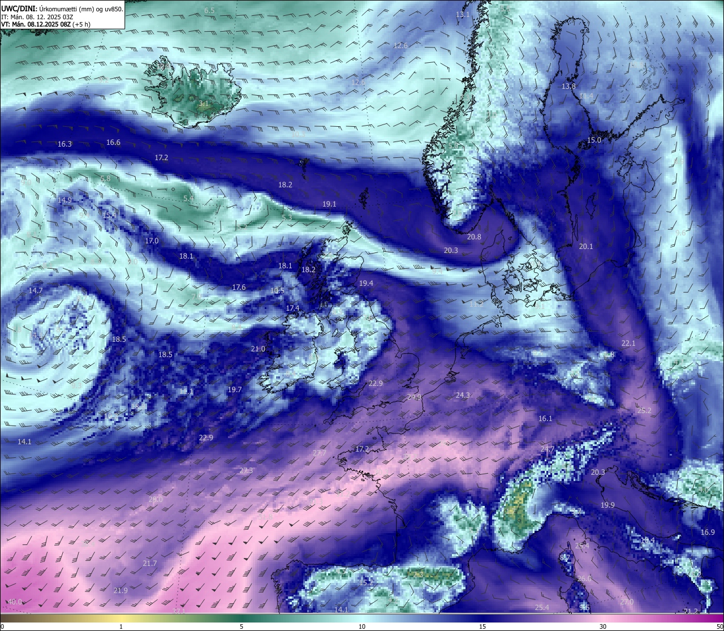Viewport: 724px width, 631px height.
Task: Click the 24.7 value north of the Alps
Action: click(x=547, y=449)
